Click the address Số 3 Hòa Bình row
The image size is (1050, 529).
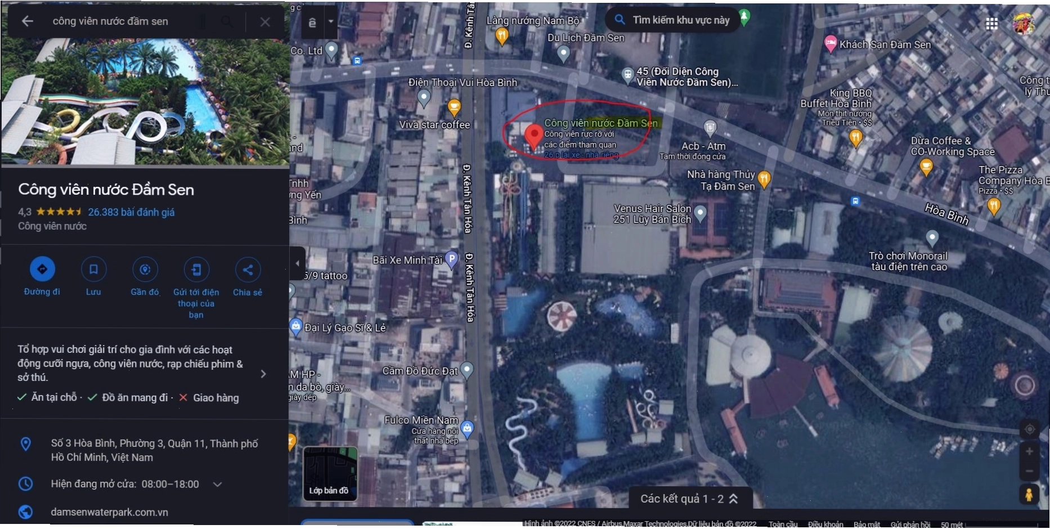click(145, 450)
